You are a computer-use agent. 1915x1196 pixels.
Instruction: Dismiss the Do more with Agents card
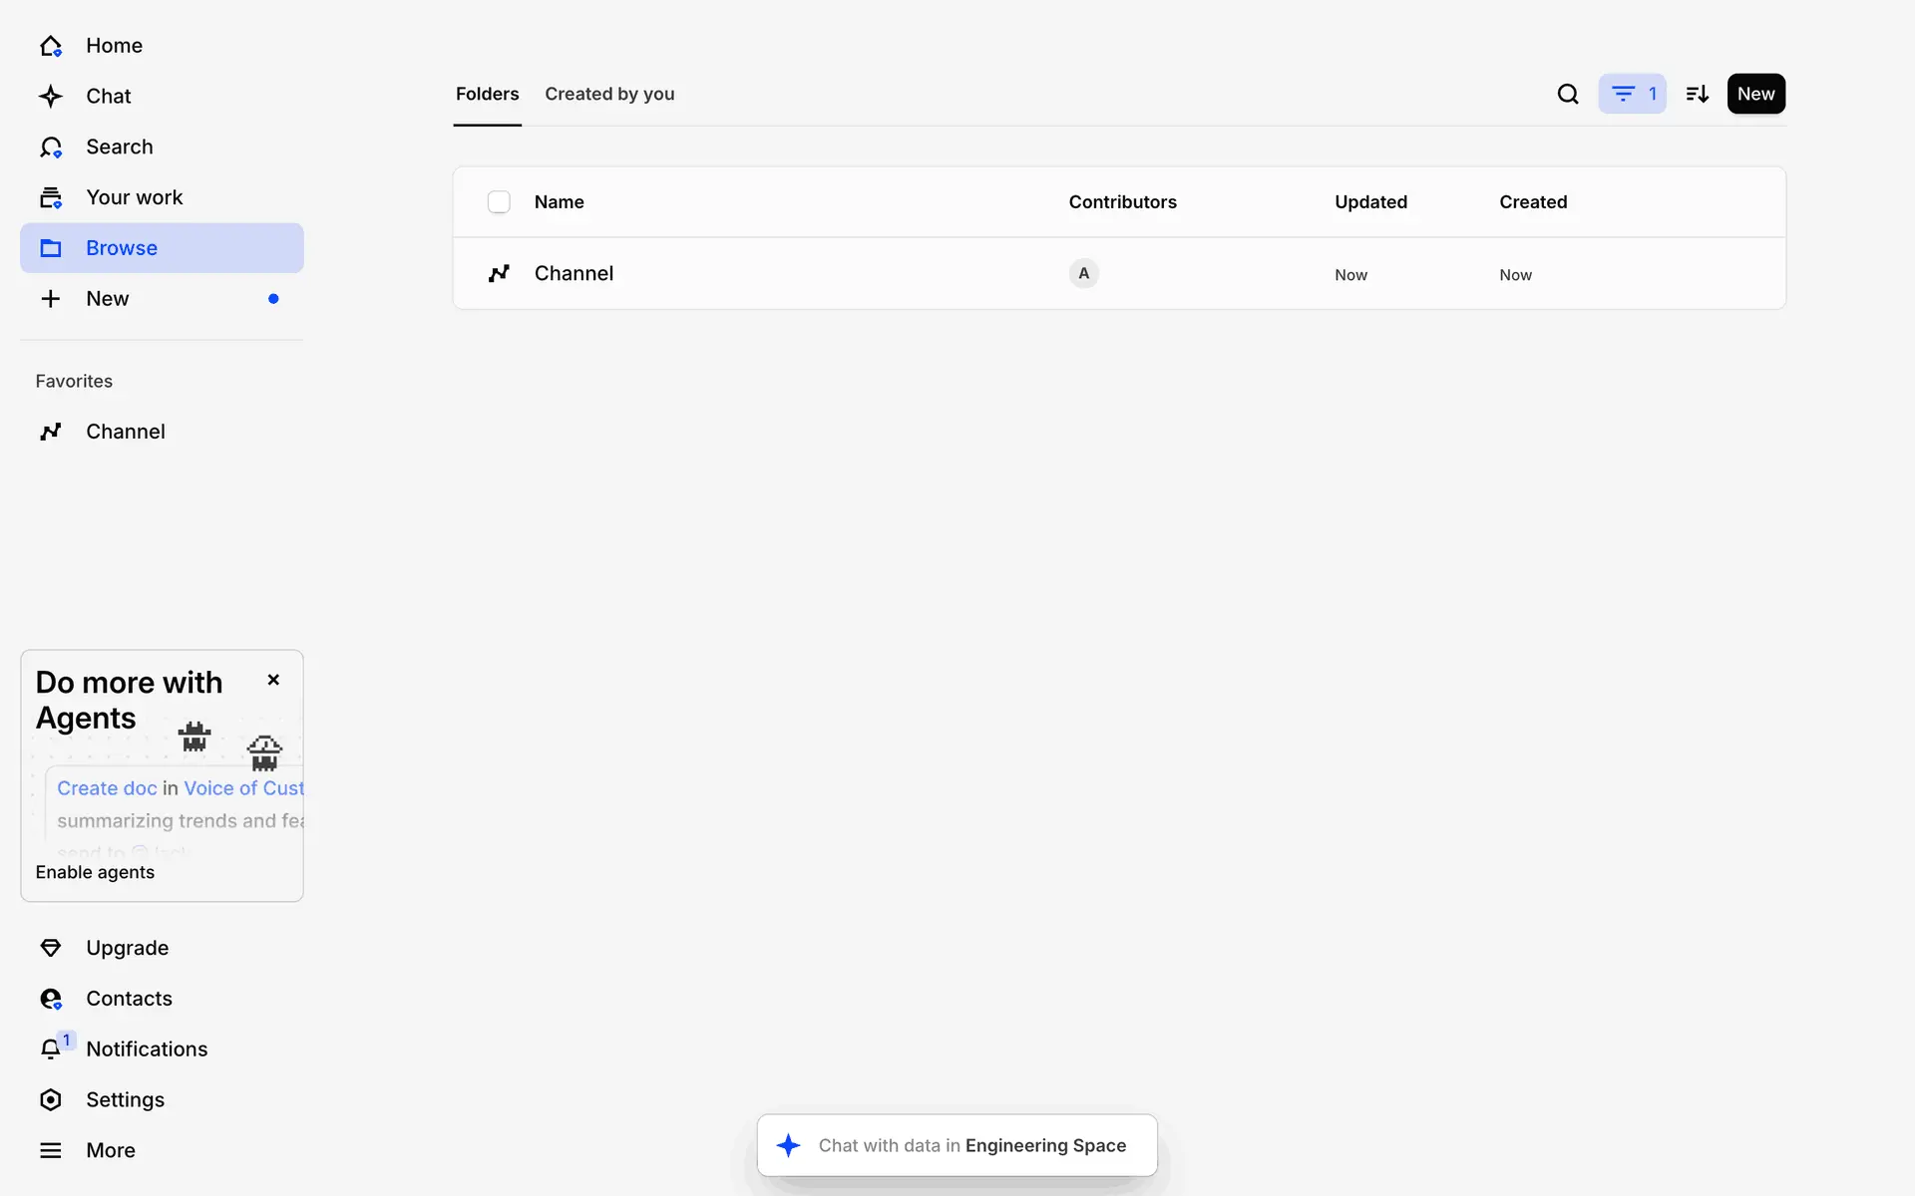click(273, 680)
